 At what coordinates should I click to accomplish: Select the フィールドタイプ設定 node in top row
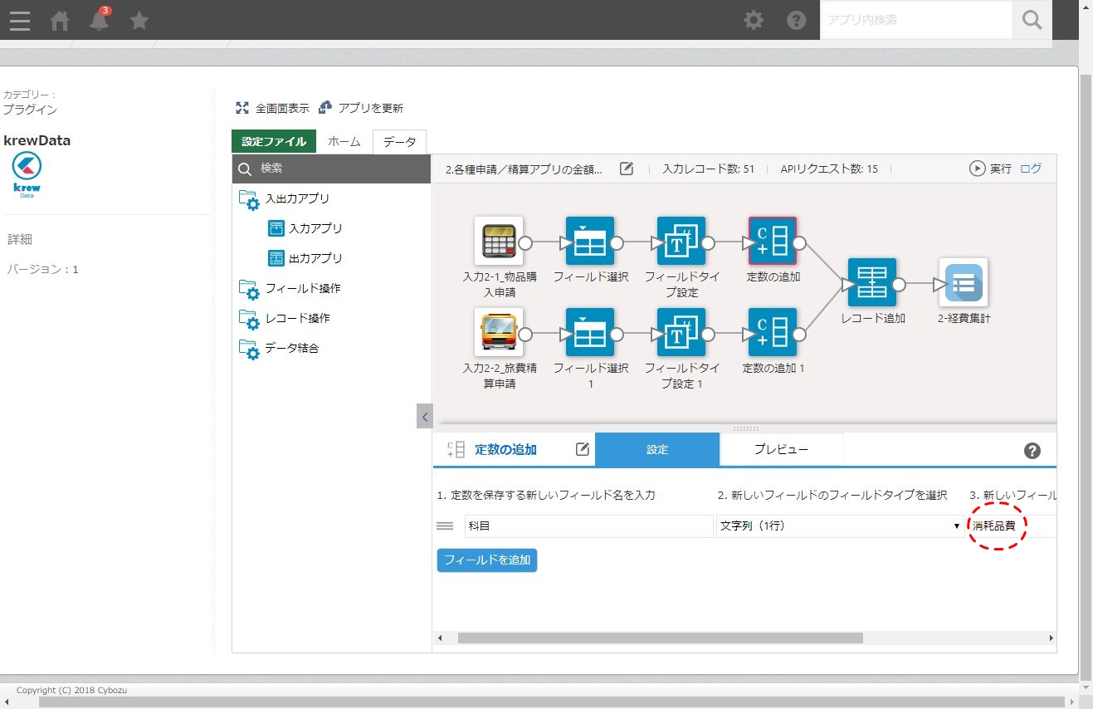pos(681,241)
